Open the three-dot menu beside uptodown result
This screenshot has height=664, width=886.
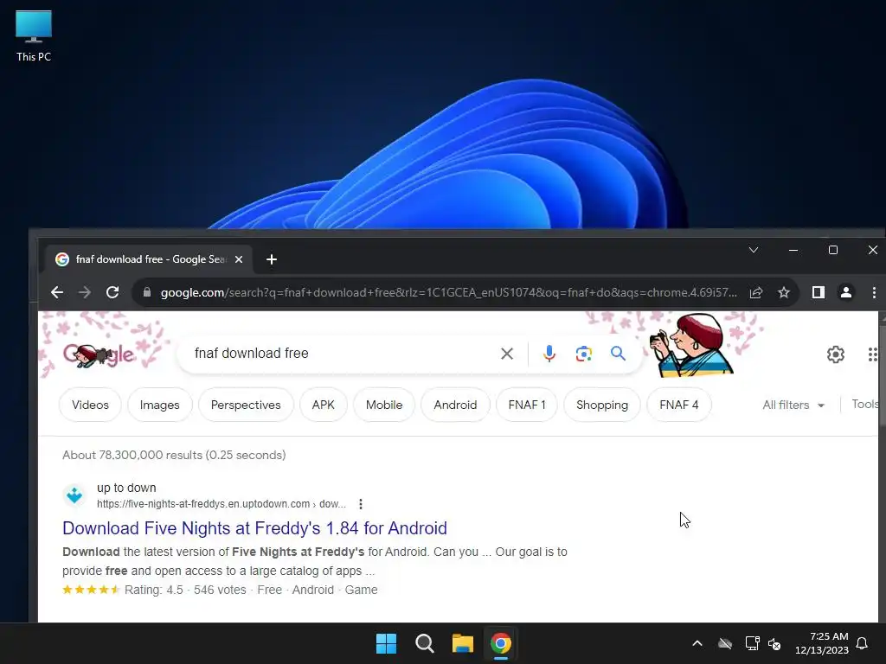[x=361, y=504]
